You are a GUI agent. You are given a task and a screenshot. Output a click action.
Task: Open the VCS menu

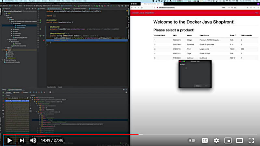(73, 1)
